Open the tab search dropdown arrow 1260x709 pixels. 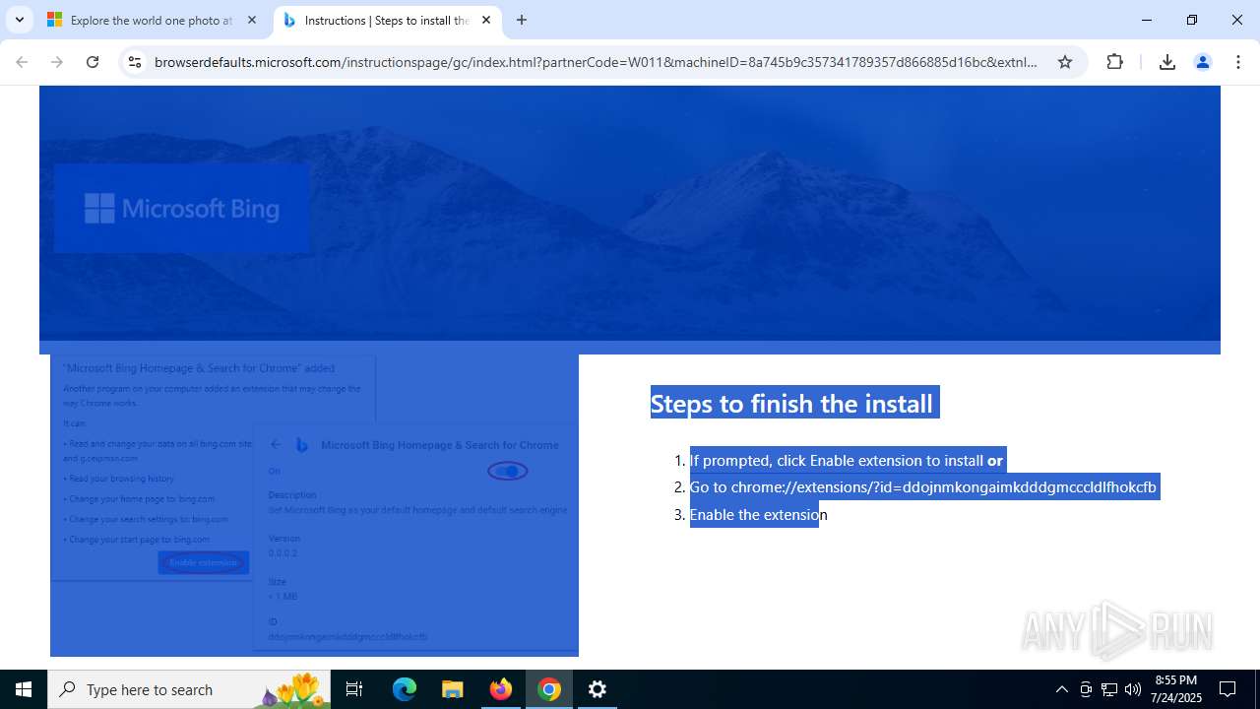pos(19,20)
